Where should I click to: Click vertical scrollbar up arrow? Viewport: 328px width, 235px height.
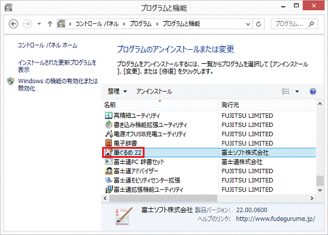coord(320,104)
